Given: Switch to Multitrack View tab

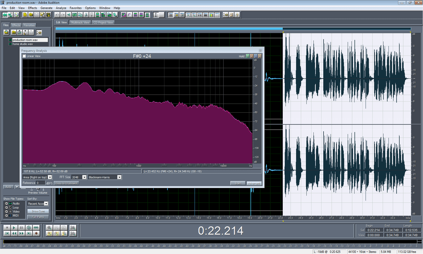Looking at the screenshot, I should coord(80,22).
